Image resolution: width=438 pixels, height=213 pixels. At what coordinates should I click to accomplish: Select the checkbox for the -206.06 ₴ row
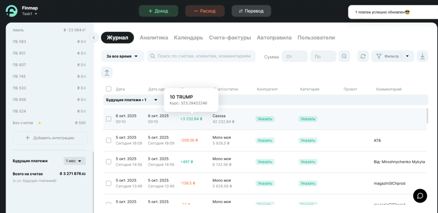pos(109,140)
